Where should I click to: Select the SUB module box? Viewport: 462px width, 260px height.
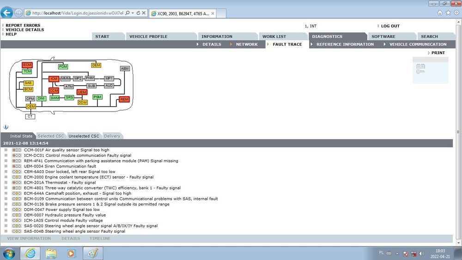tap(91, 86)
